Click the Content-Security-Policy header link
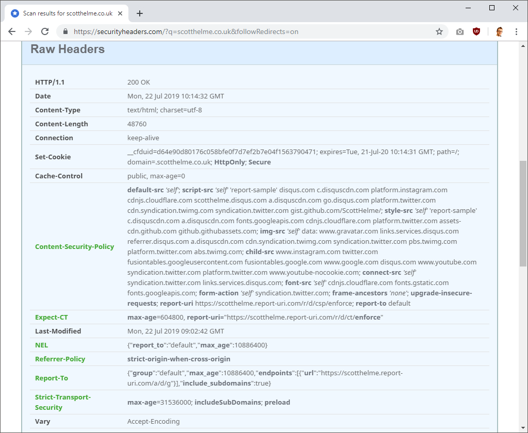This screenshot has height=433, width=528. pos(74,246)
